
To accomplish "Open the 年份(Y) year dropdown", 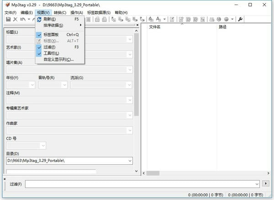I will click(32, 85).
